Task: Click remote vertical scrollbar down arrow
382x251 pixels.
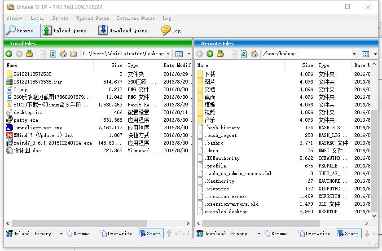Action: tap(374, 216)
